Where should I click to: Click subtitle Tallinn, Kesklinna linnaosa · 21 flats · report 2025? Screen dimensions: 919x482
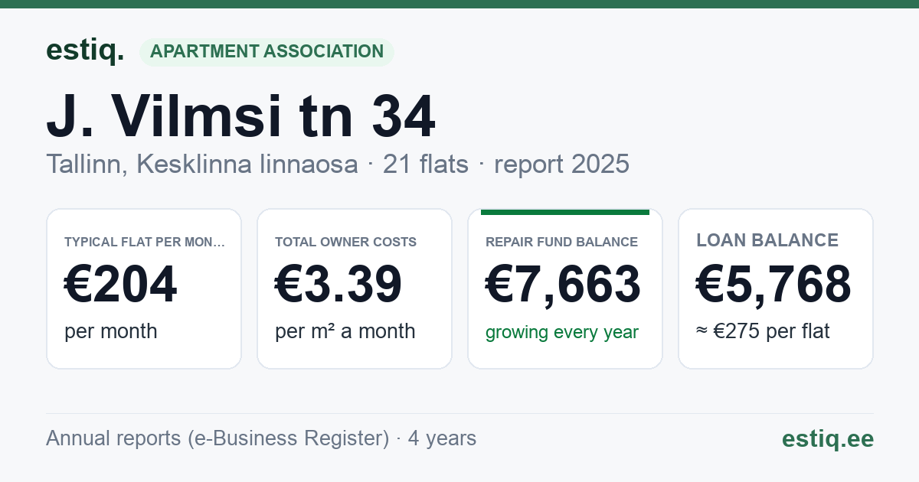pyautogui.click(x=338, y=164)
